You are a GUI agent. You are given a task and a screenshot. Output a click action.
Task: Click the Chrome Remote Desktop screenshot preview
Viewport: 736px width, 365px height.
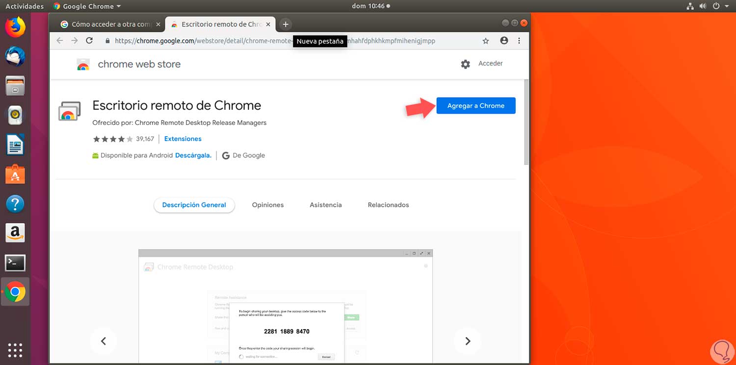tap(286, 307)
